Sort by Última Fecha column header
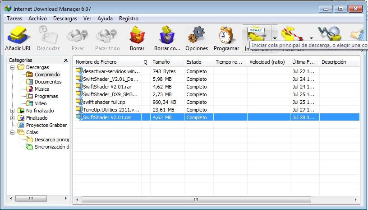 (304, 62)
